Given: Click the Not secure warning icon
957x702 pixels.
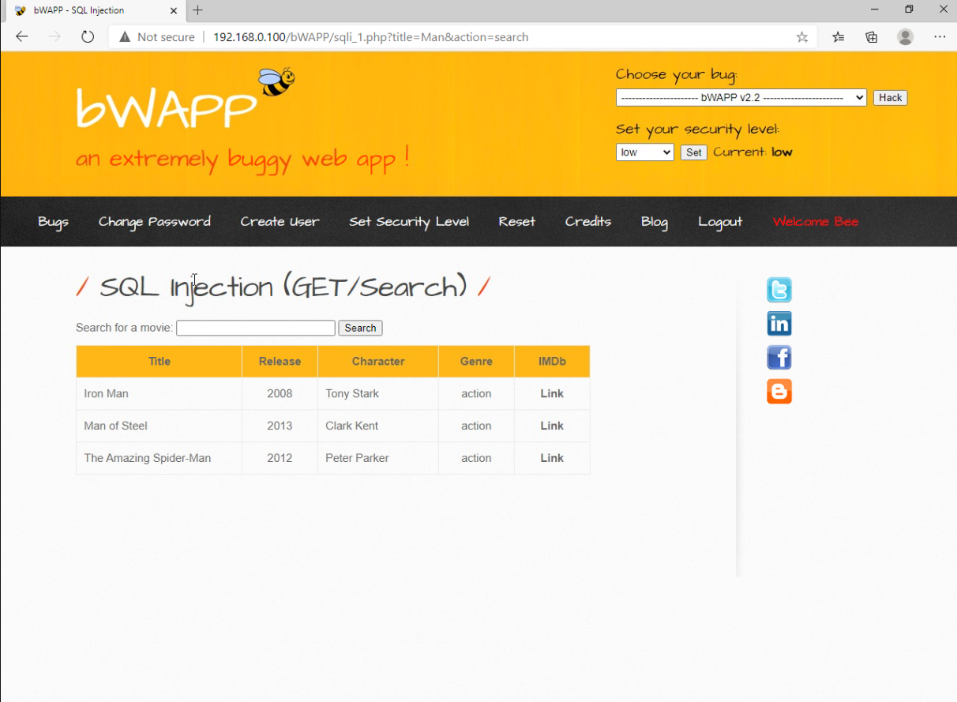Looking at the screenshot, I should (125, 37).
